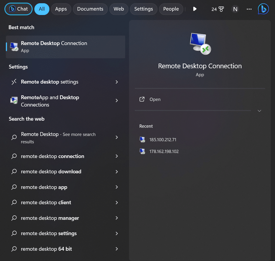Switch to the Settings filter
275x261 pixels.
coord(143,9)
